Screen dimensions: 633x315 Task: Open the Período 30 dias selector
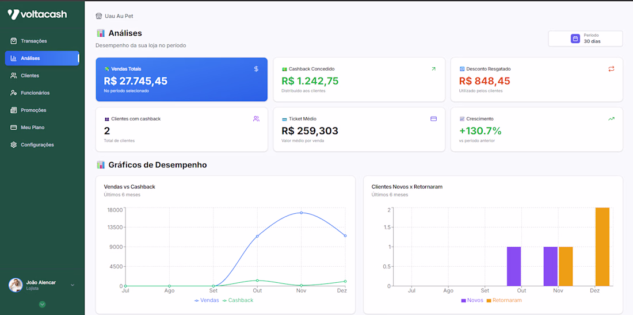pyautogui.click(x=585, y=39)
